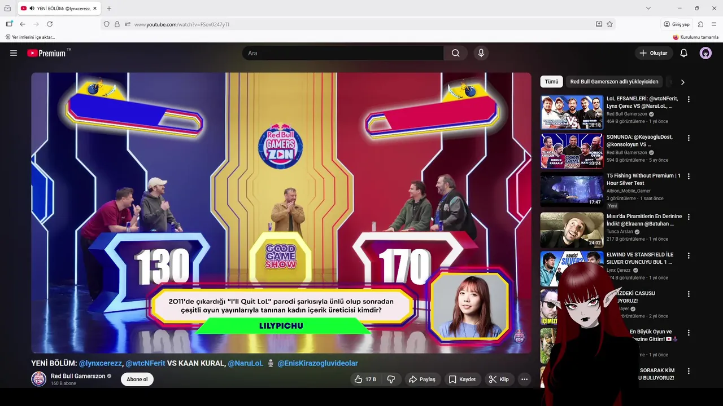Install site as app icon
Image resolution: width=723 pixels, height=406 pixels.
click(x=599, y=24)
